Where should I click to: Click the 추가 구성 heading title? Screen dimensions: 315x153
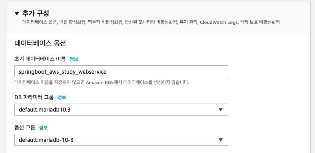[x=36, y=14]
